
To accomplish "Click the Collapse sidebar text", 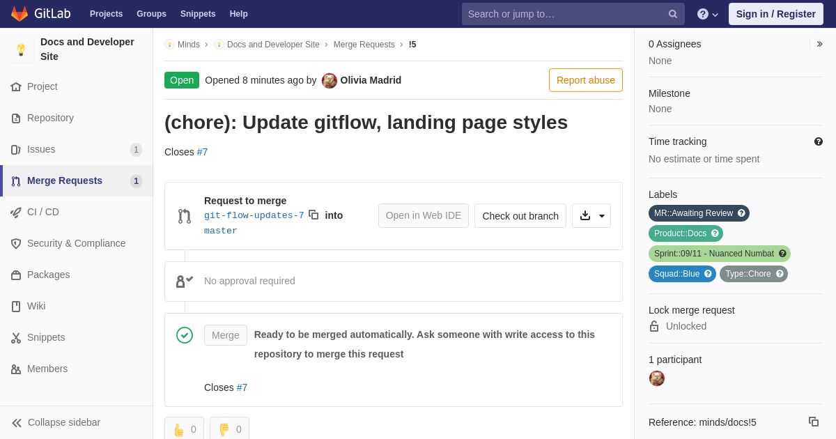I will [x=64, y=422].
